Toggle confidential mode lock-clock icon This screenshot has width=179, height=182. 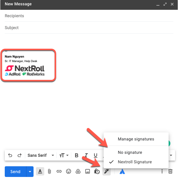pyautogui.click(x=97, y=171)
